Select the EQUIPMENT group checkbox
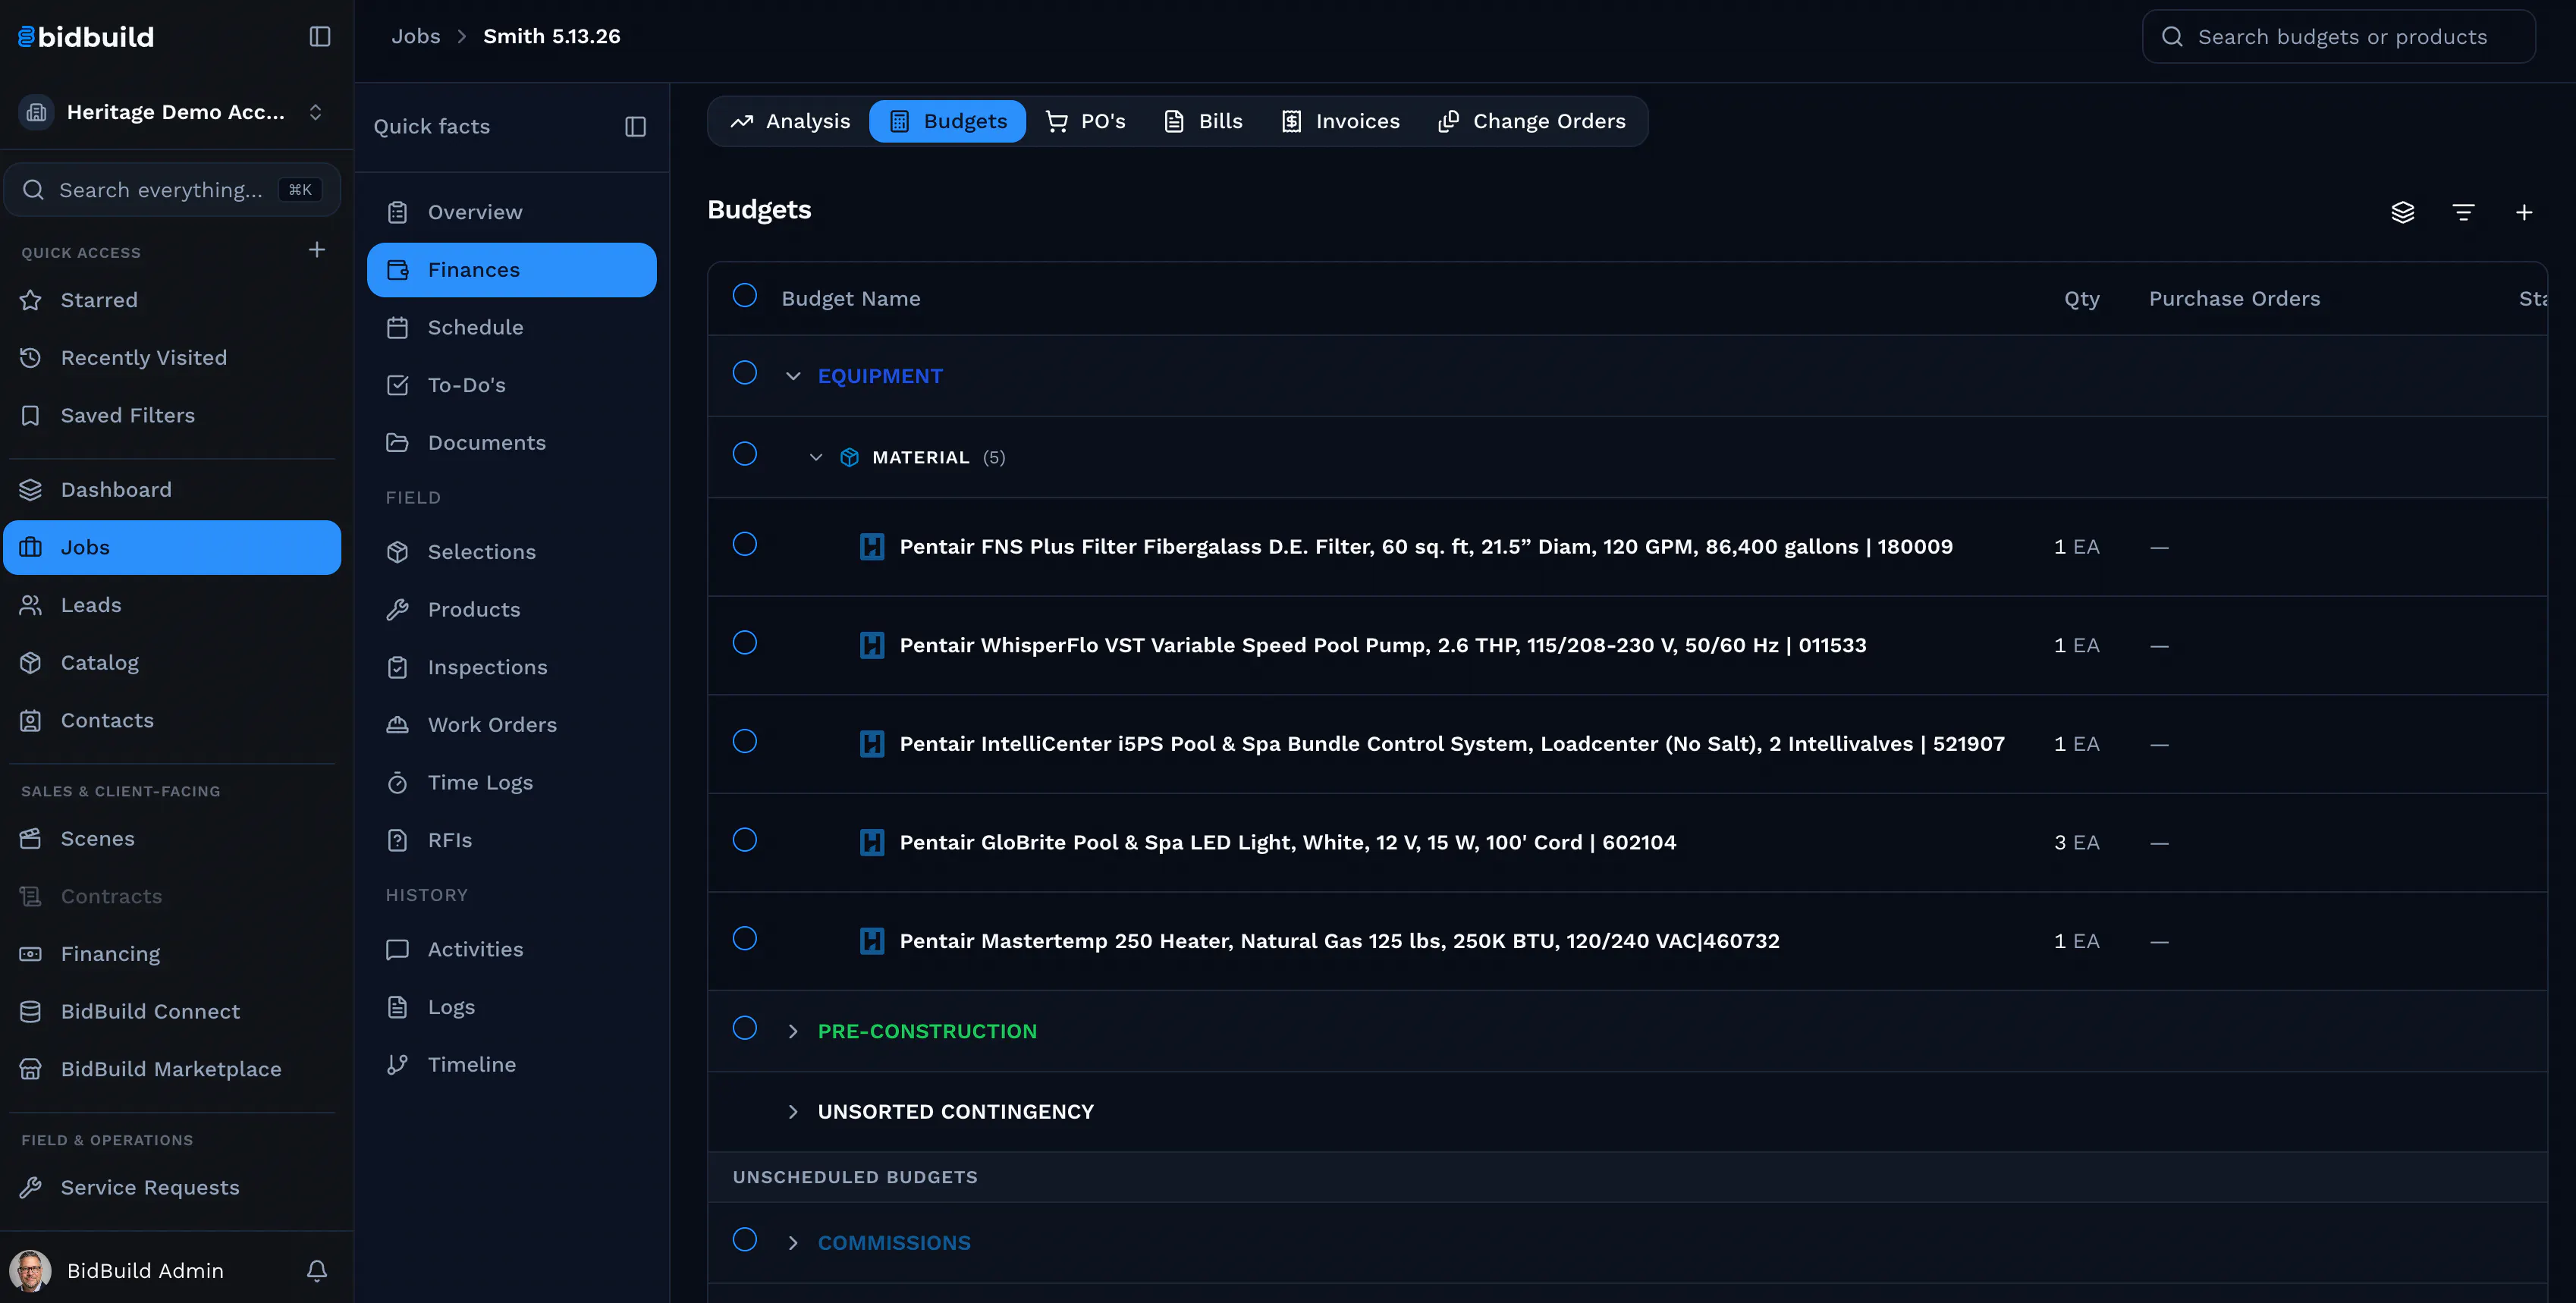Screen dimensions: 2576x1303 pos(745,373)
